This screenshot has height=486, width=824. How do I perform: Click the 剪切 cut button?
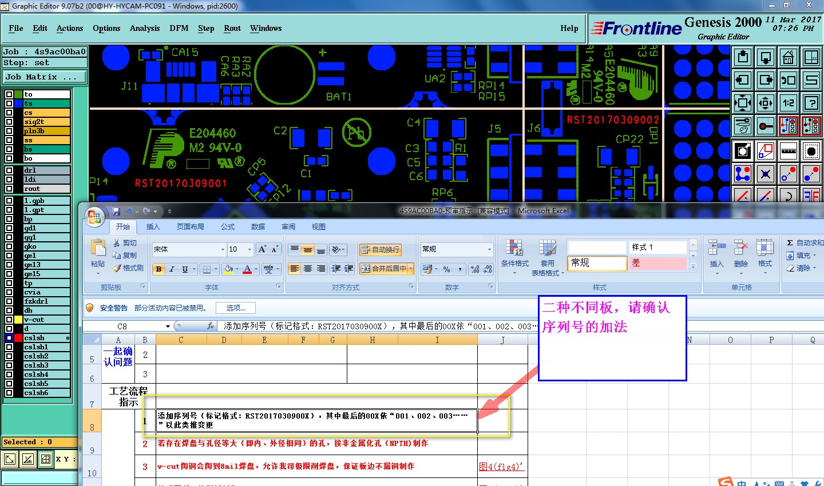pyautogui.click(x=125, y=243)
